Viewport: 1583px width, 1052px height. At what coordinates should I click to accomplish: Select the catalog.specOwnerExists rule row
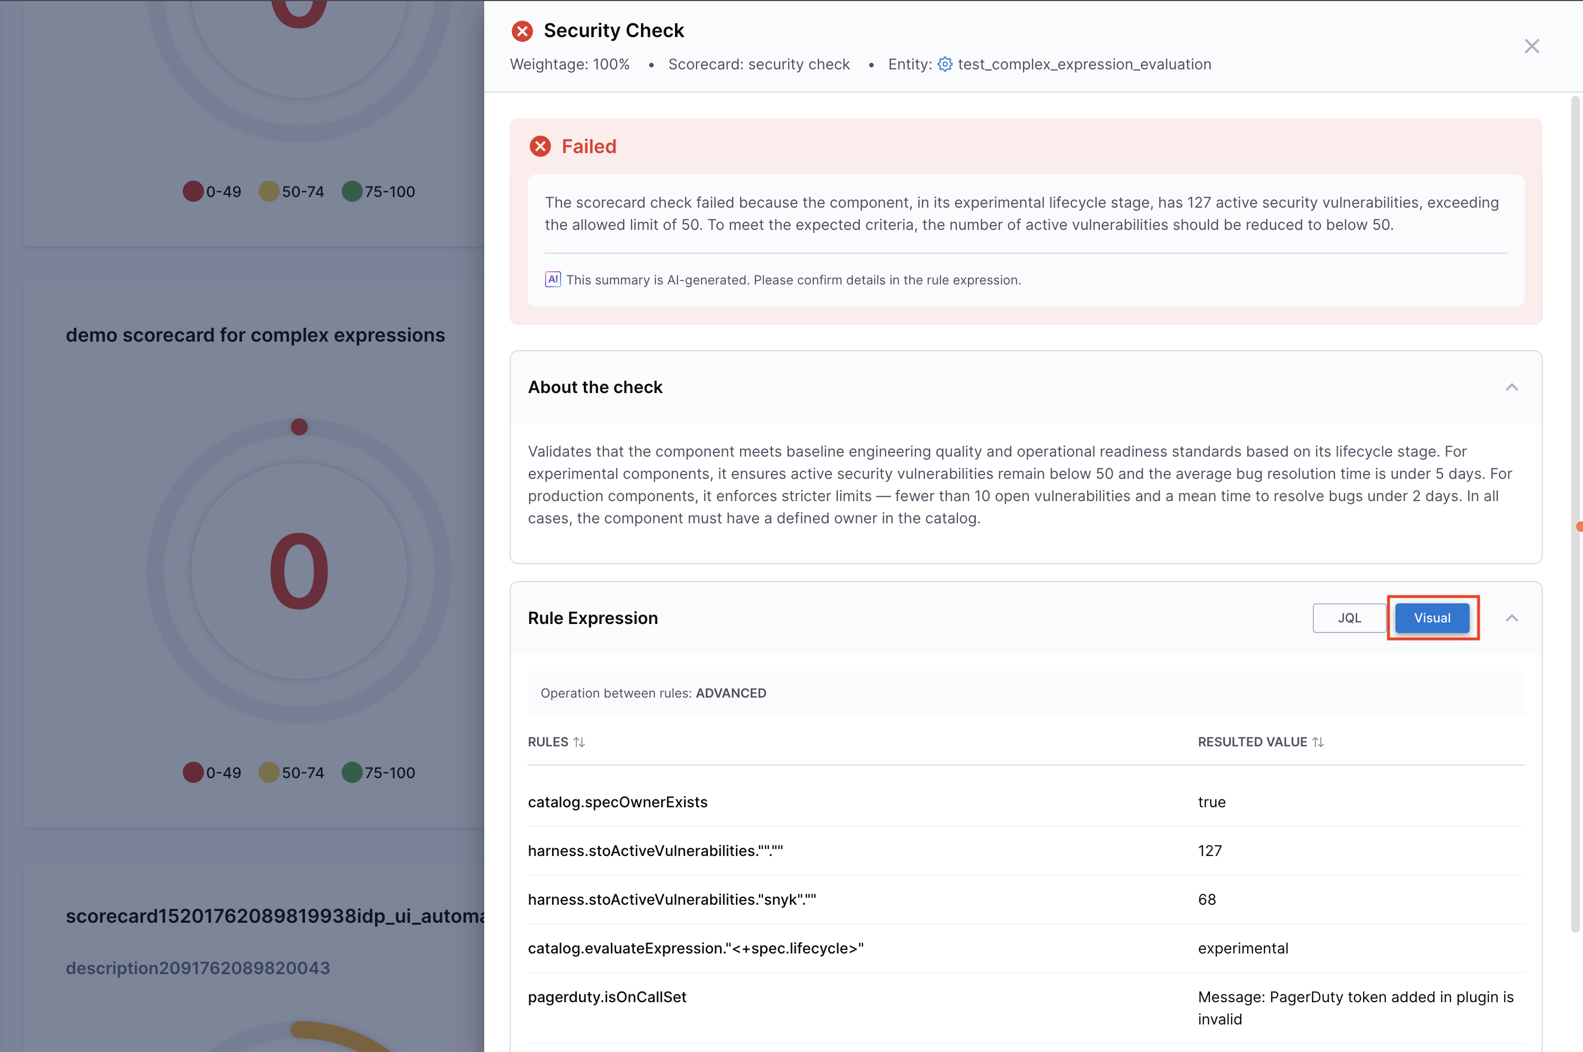pos(617,802)
